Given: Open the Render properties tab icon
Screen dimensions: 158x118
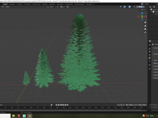Looking at the screenshot, I should coord(149,49).
